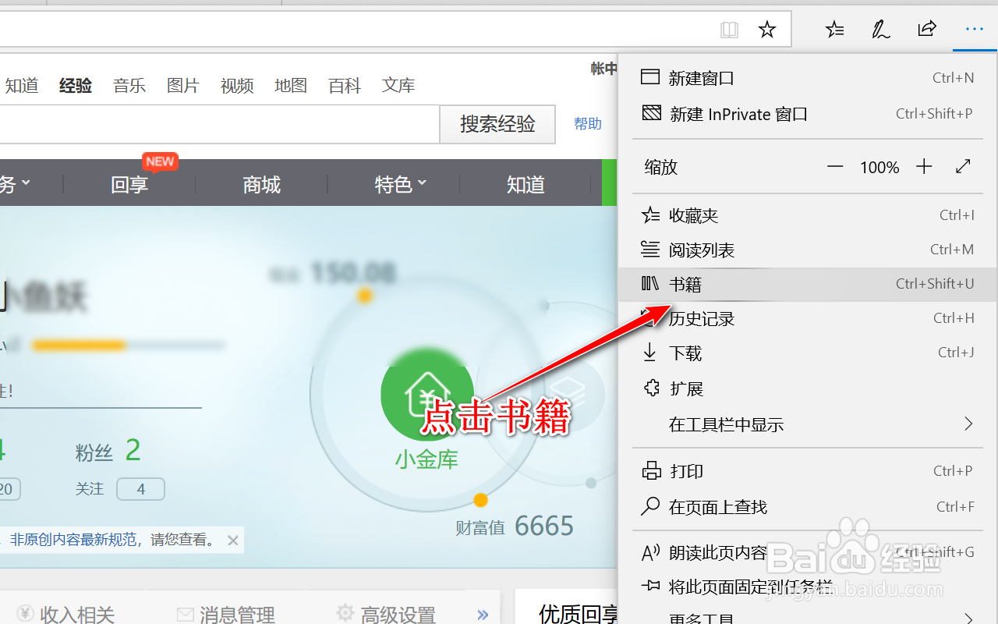Open Settings via the ellipsis icon
The height and width of the screenshot is (624, 998).
coord(974,29)
